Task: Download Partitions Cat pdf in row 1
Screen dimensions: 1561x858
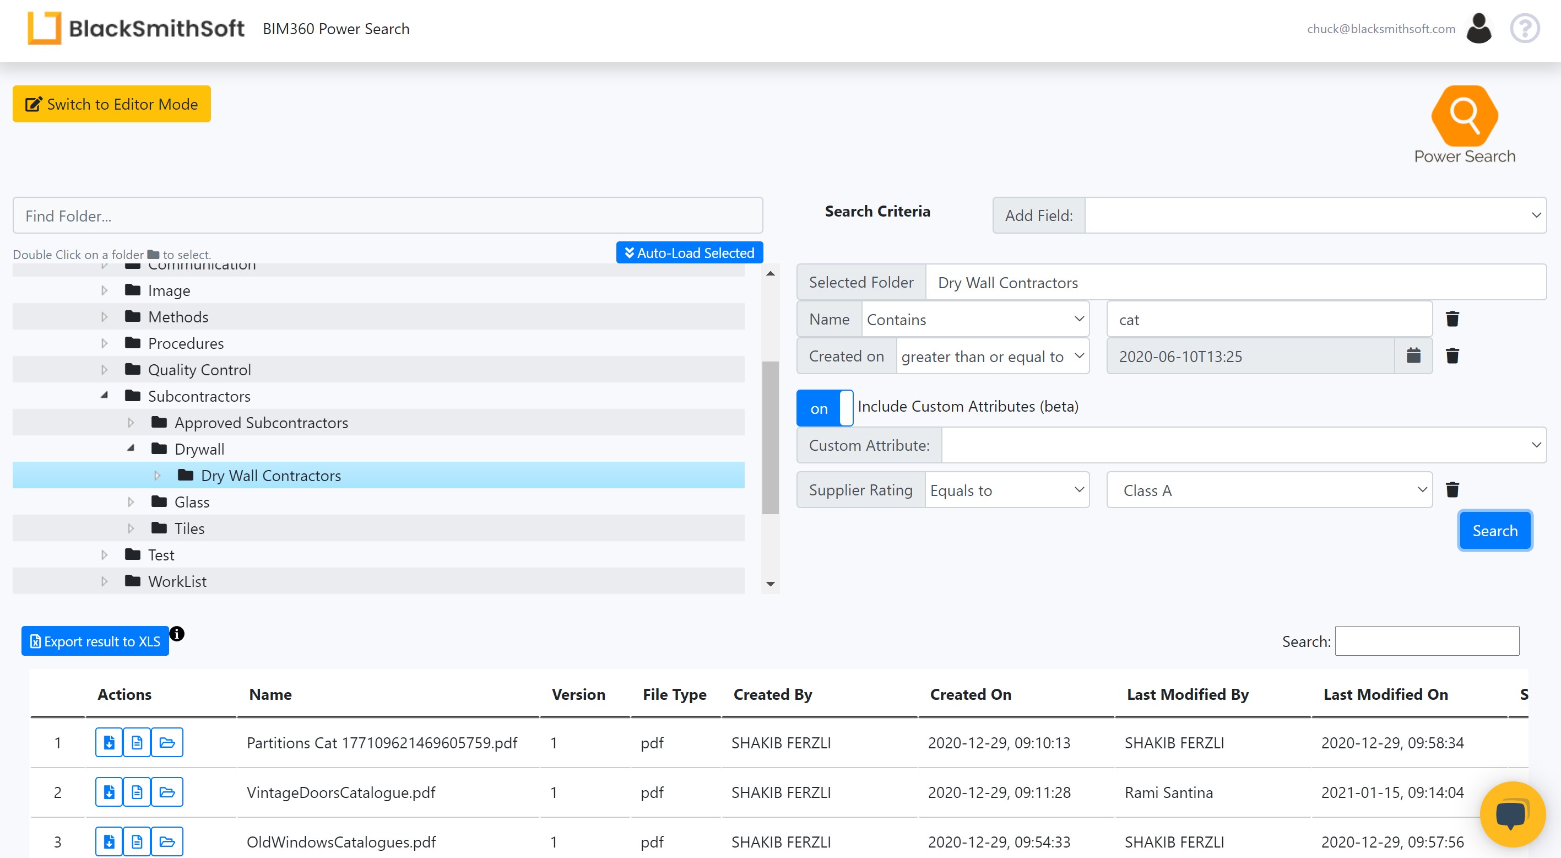Action: 109,742
